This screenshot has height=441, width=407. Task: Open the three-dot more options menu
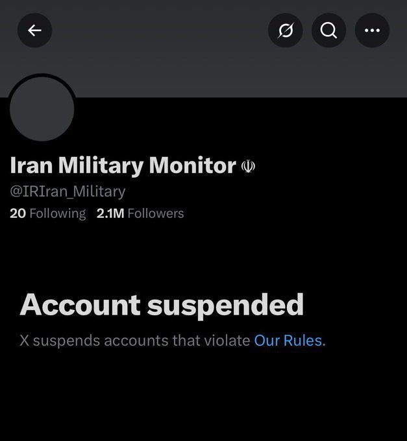coord(372,30)
